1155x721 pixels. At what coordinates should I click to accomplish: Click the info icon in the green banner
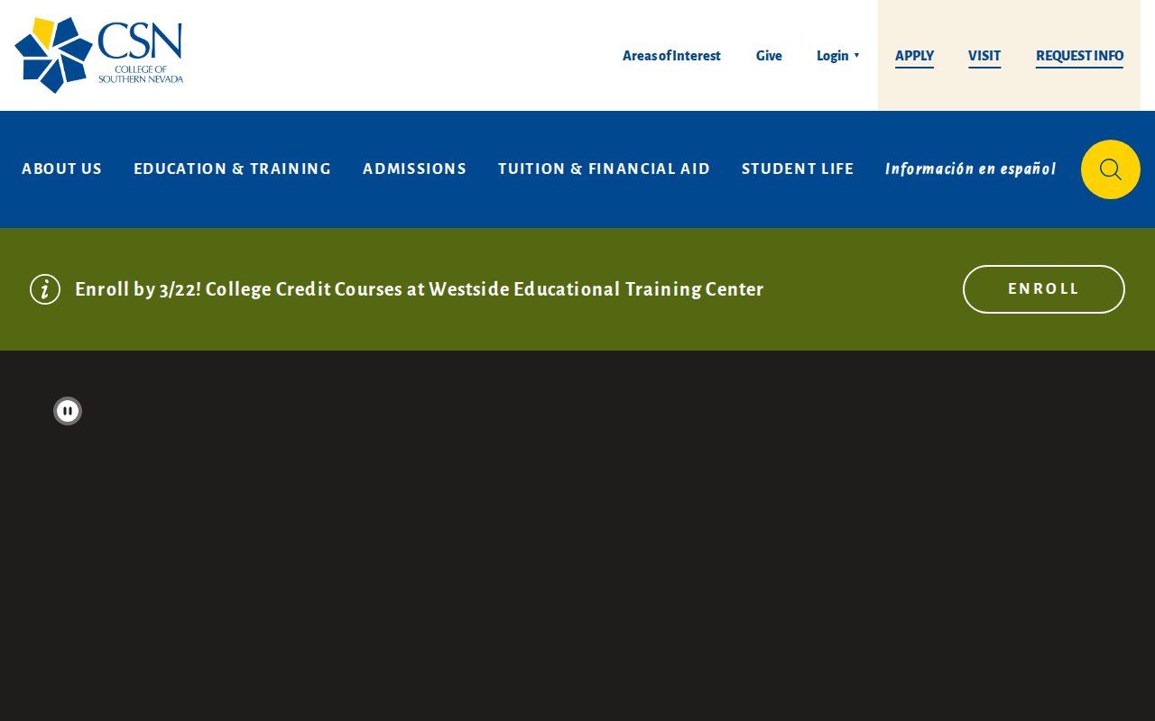click(x=45, y=289)
